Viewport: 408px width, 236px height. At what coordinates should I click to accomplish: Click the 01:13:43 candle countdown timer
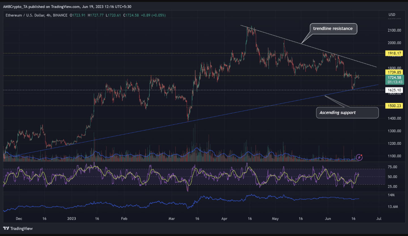(394, 81)
